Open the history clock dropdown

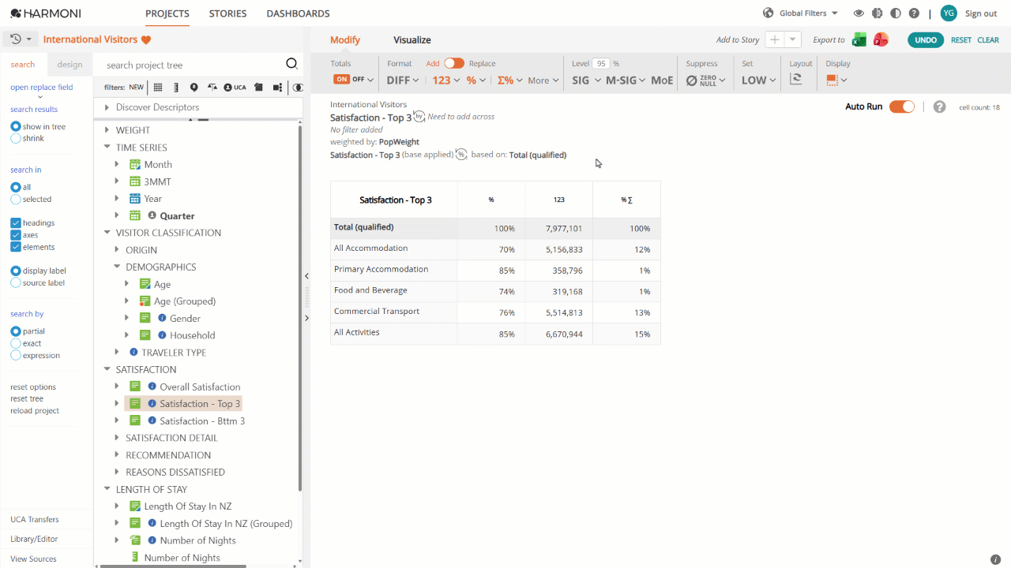pos(21,39)
